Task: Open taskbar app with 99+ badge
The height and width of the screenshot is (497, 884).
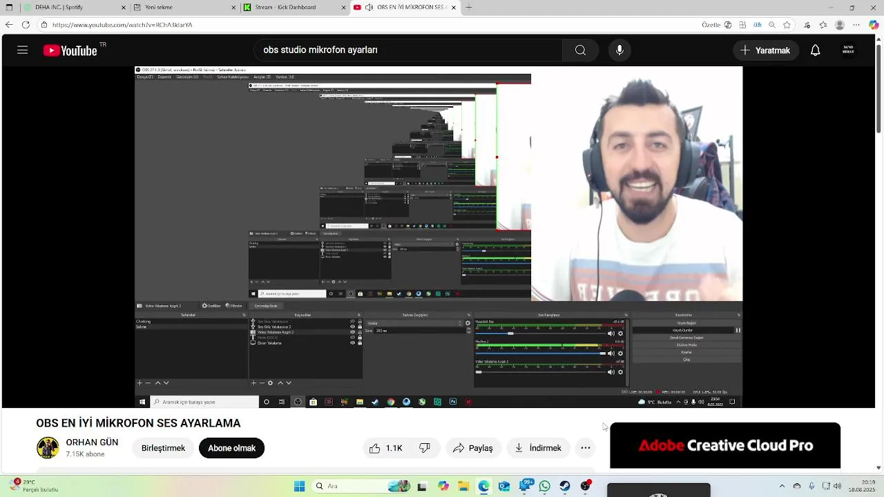Action: (x=525, y=486)
